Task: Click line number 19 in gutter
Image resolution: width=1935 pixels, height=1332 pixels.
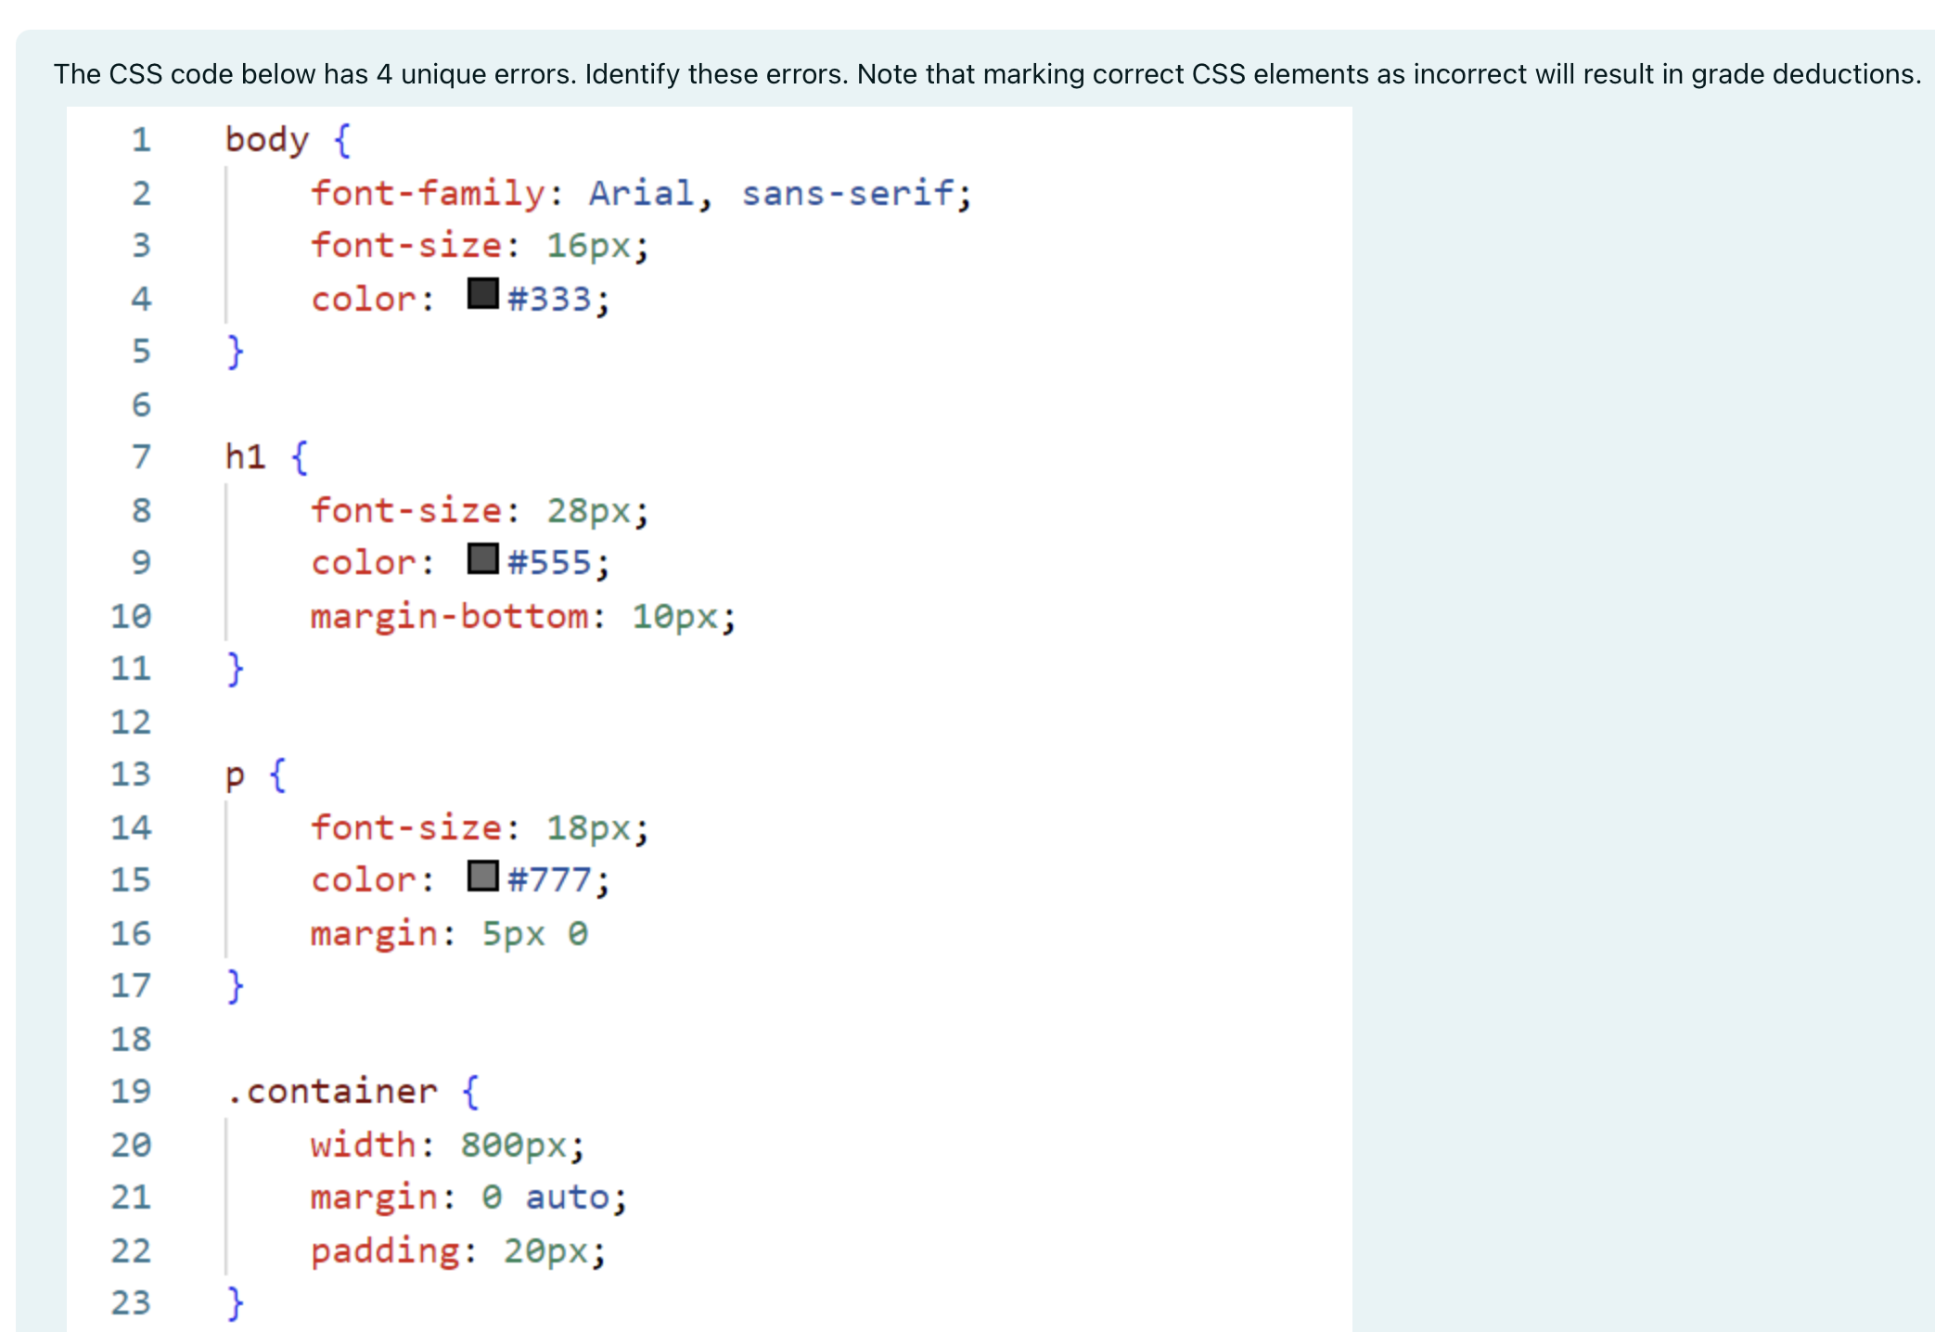Action: click(x=131, y=1092)
